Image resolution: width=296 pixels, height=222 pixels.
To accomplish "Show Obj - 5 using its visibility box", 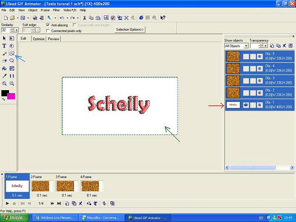I will click(x=246, y=56).
